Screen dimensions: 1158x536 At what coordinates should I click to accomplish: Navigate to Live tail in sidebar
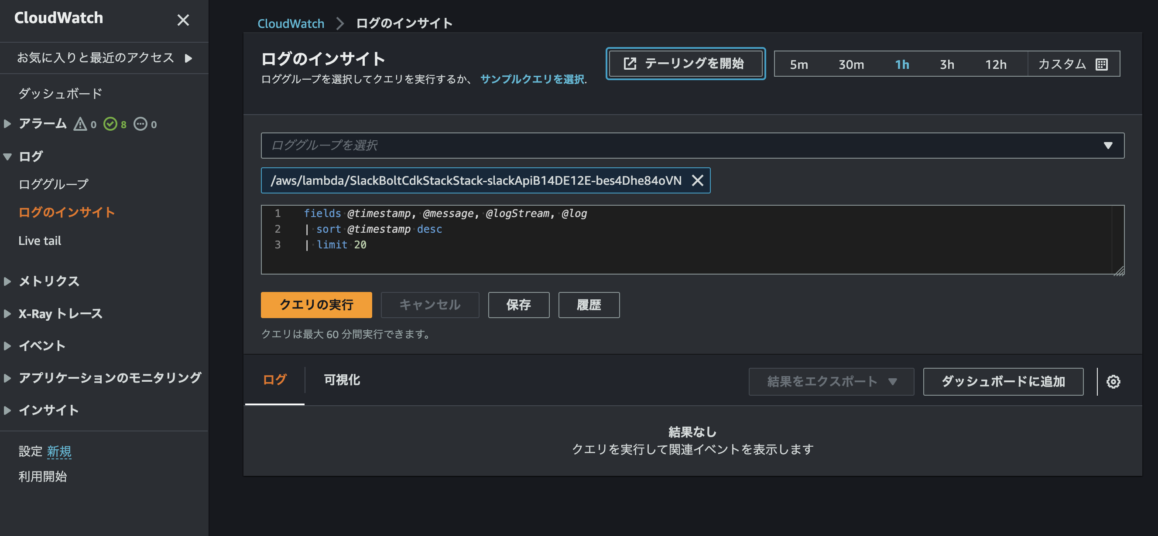pyautogui.click(x=40, y=241)
